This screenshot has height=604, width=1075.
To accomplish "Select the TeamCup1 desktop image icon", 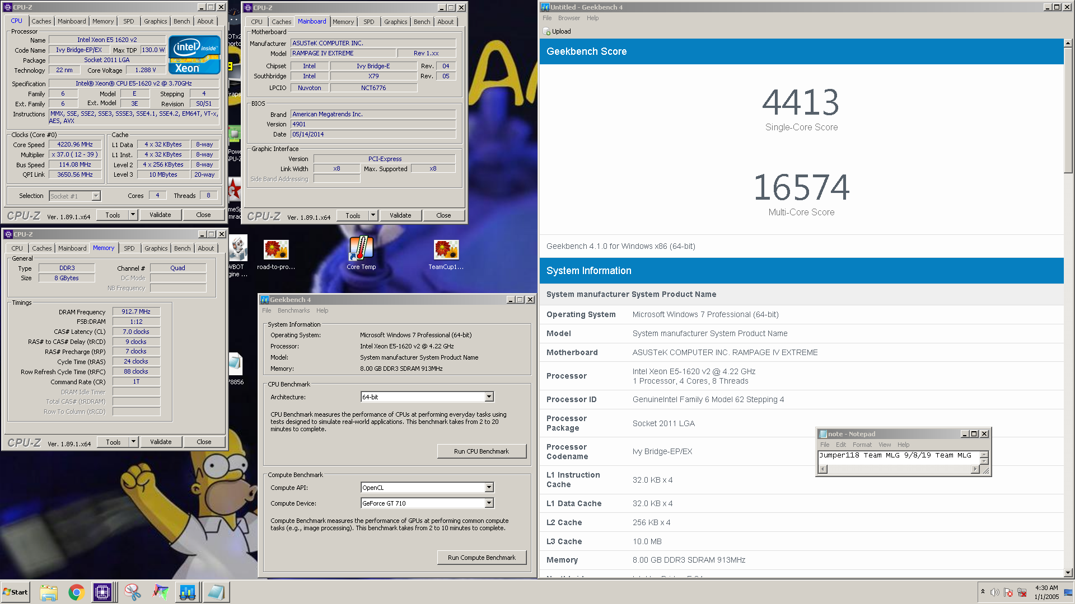I will tap(446, 253).
